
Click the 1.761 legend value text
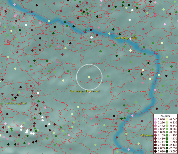click(x=161, y=142)
